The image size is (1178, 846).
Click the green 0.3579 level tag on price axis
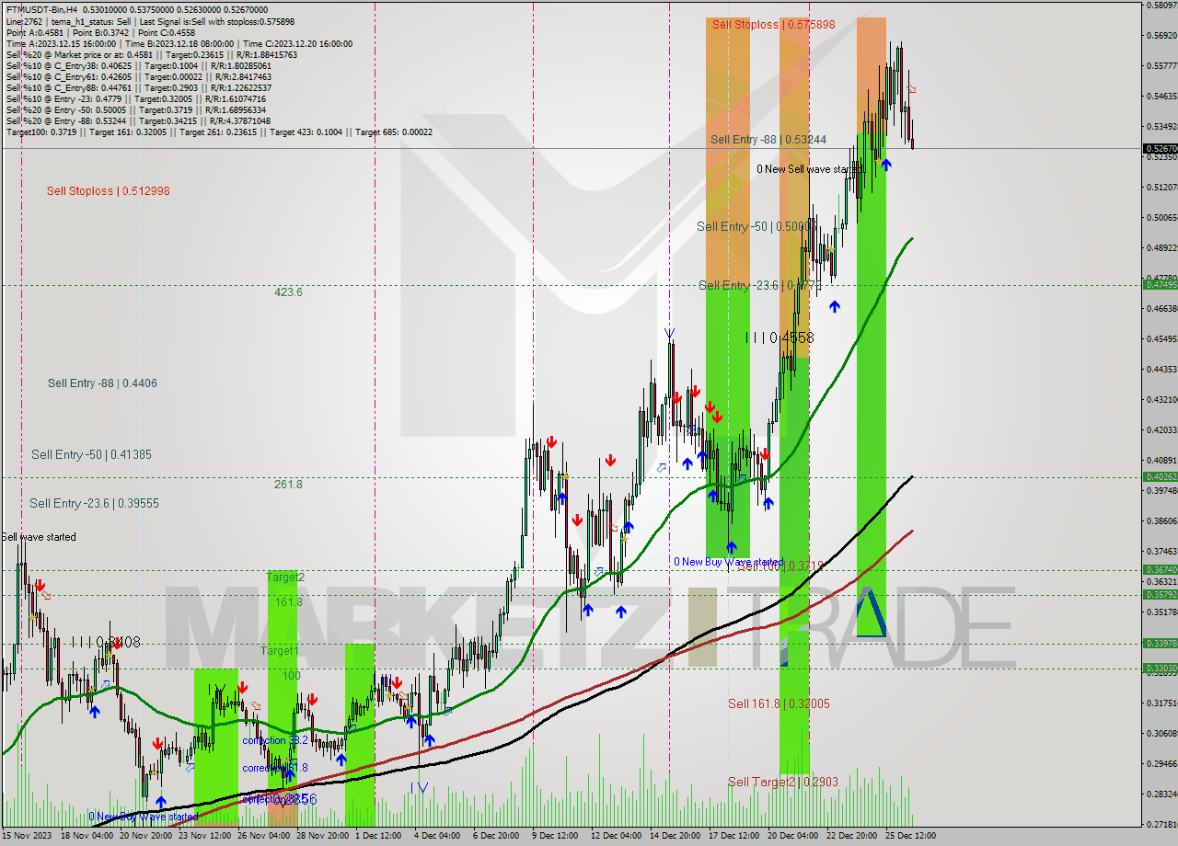[x=1161, y=594]
